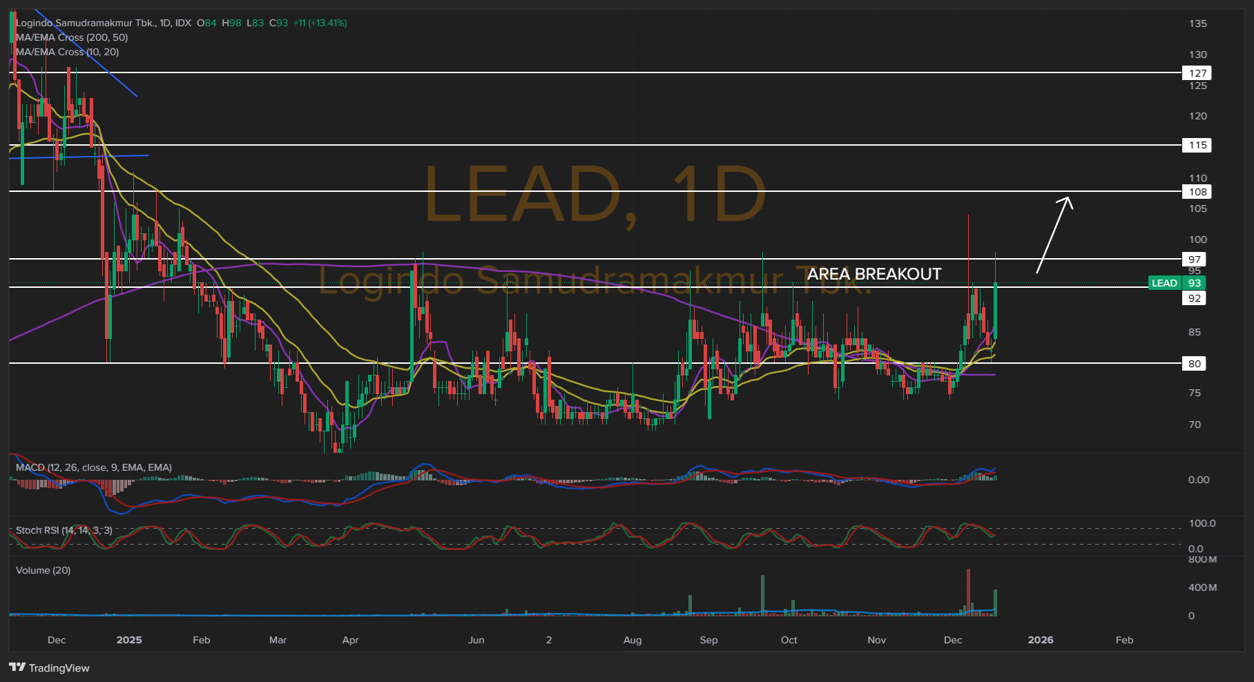
Task: Select the green LEAD ticker price tag
Action: click(1177, 283)
